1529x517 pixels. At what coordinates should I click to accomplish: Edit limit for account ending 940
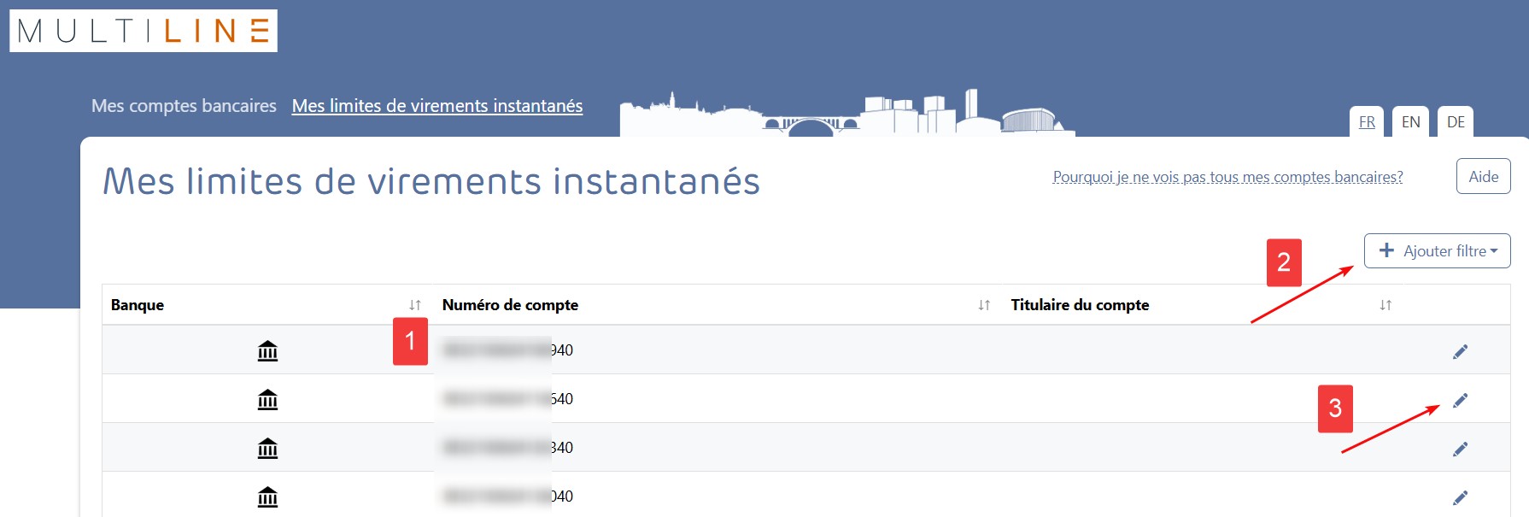coord(1460,351)
